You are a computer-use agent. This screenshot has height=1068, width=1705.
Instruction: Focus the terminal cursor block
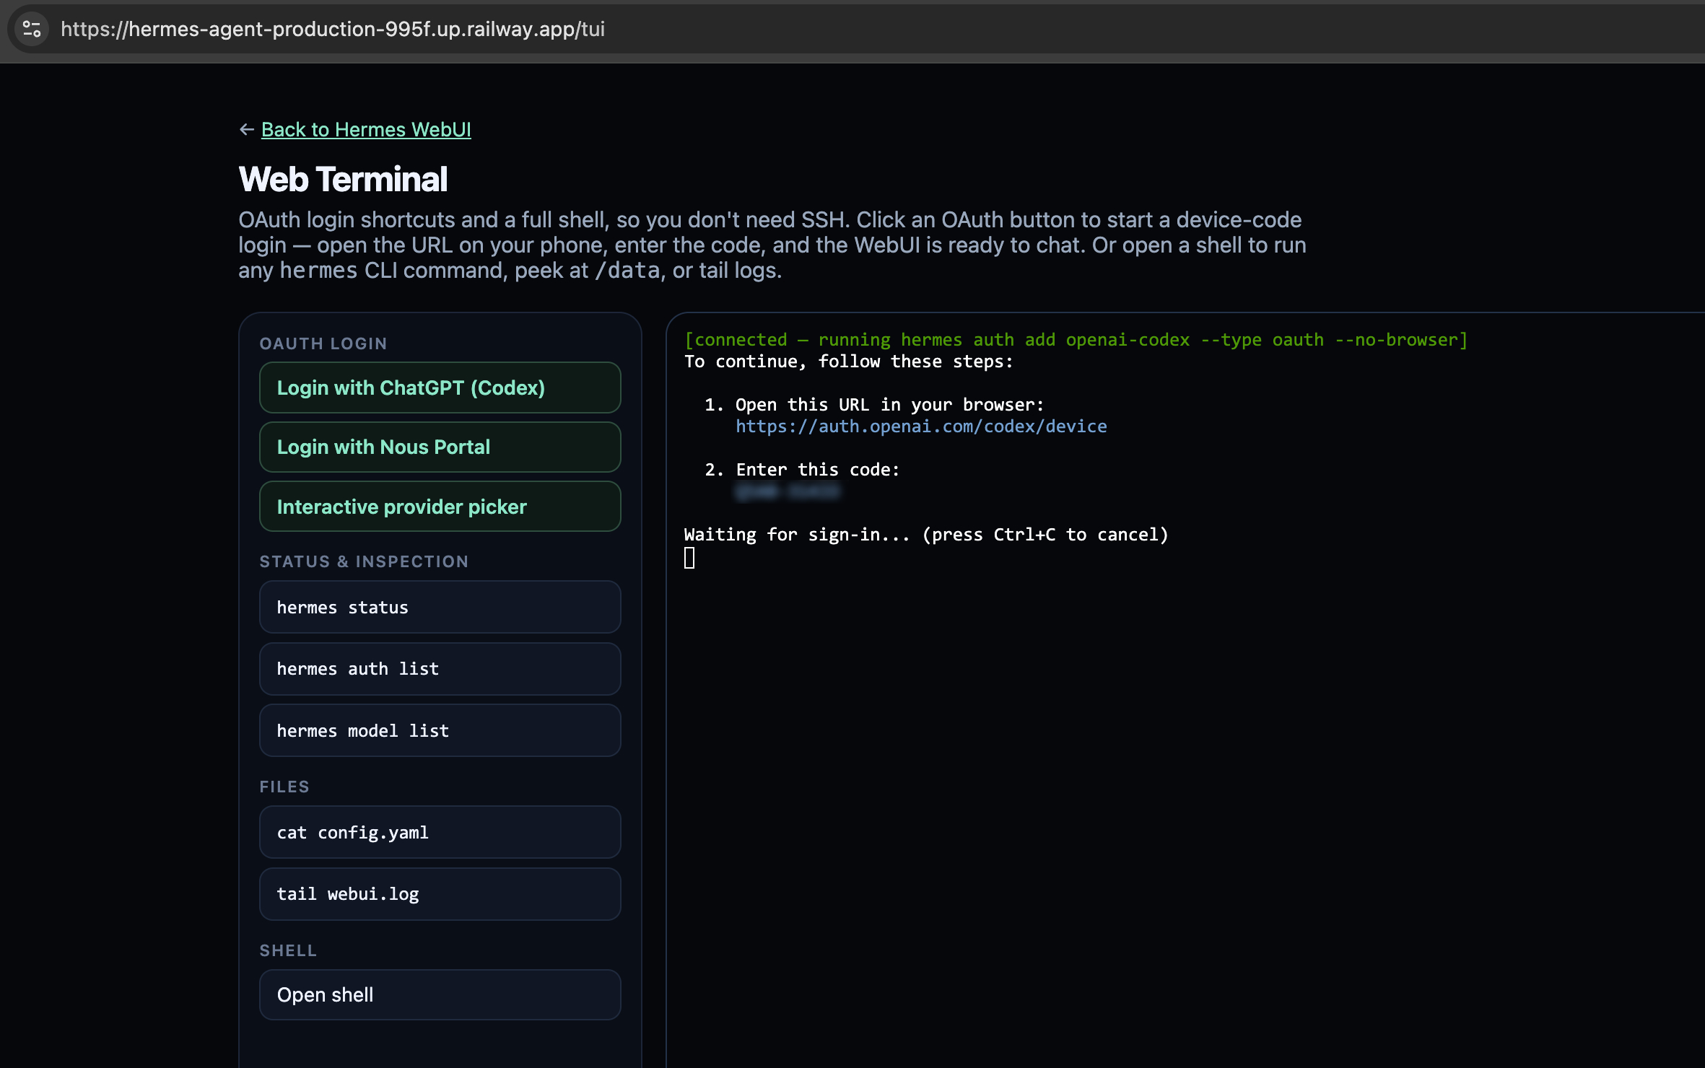pos(689,558)
